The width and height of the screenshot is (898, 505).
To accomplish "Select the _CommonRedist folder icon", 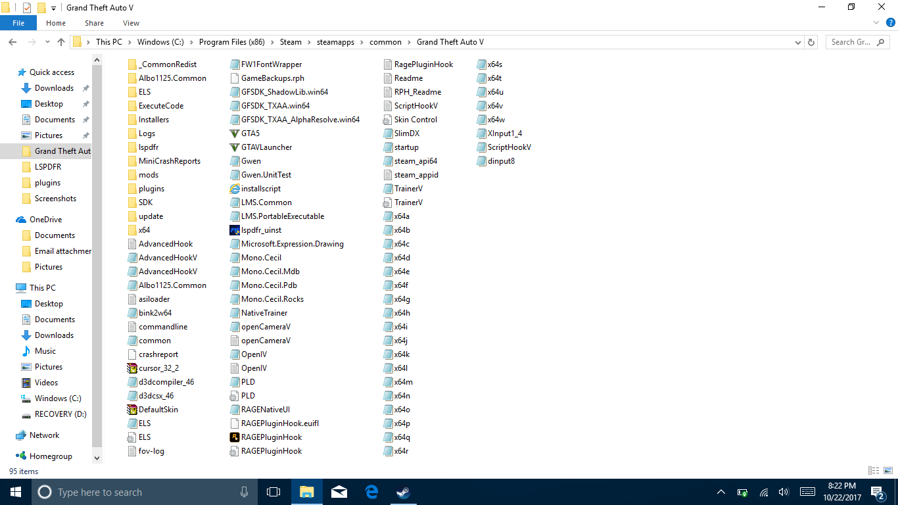I will (132, 64).
